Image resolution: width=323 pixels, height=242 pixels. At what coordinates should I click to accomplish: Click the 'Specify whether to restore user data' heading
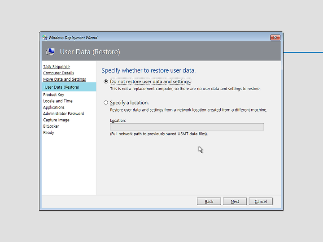coord(148,70)
